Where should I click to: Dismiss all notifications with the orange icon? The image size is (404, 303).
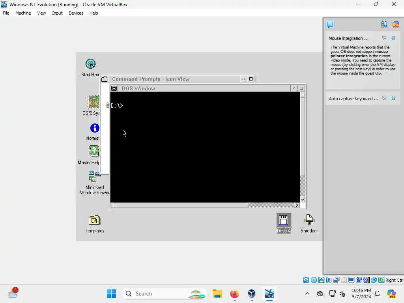pos(395,24)
